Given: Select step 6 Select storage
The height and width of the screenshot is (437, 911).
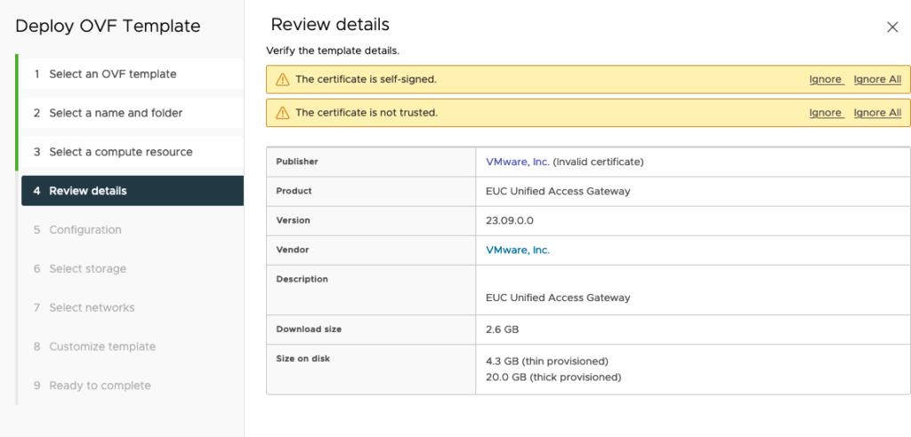Looking at the screenshot, I should pyautogui.click(x=87, y=269).
